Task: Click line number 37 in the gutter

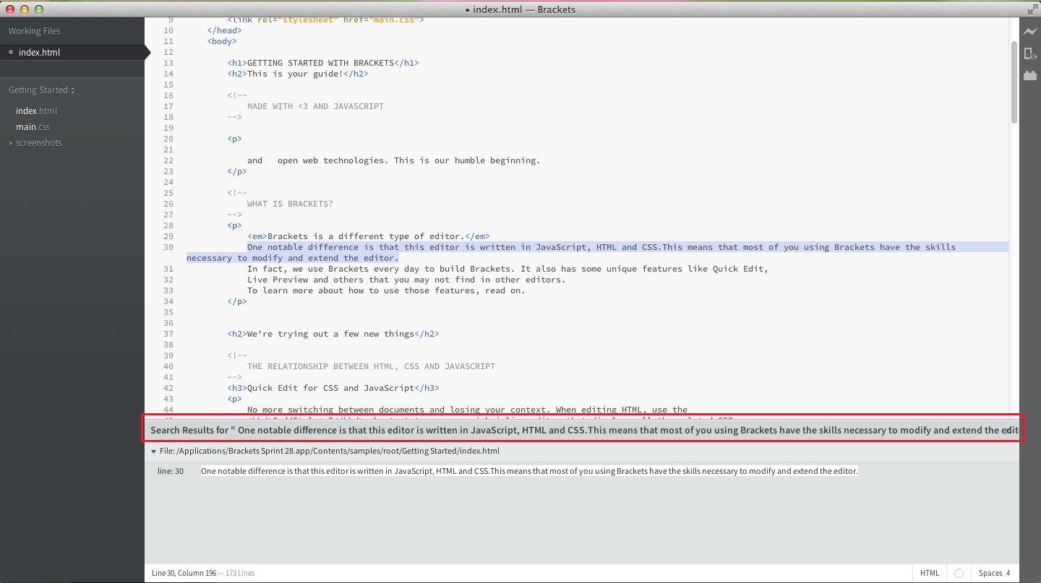Action: pos(168,334)
